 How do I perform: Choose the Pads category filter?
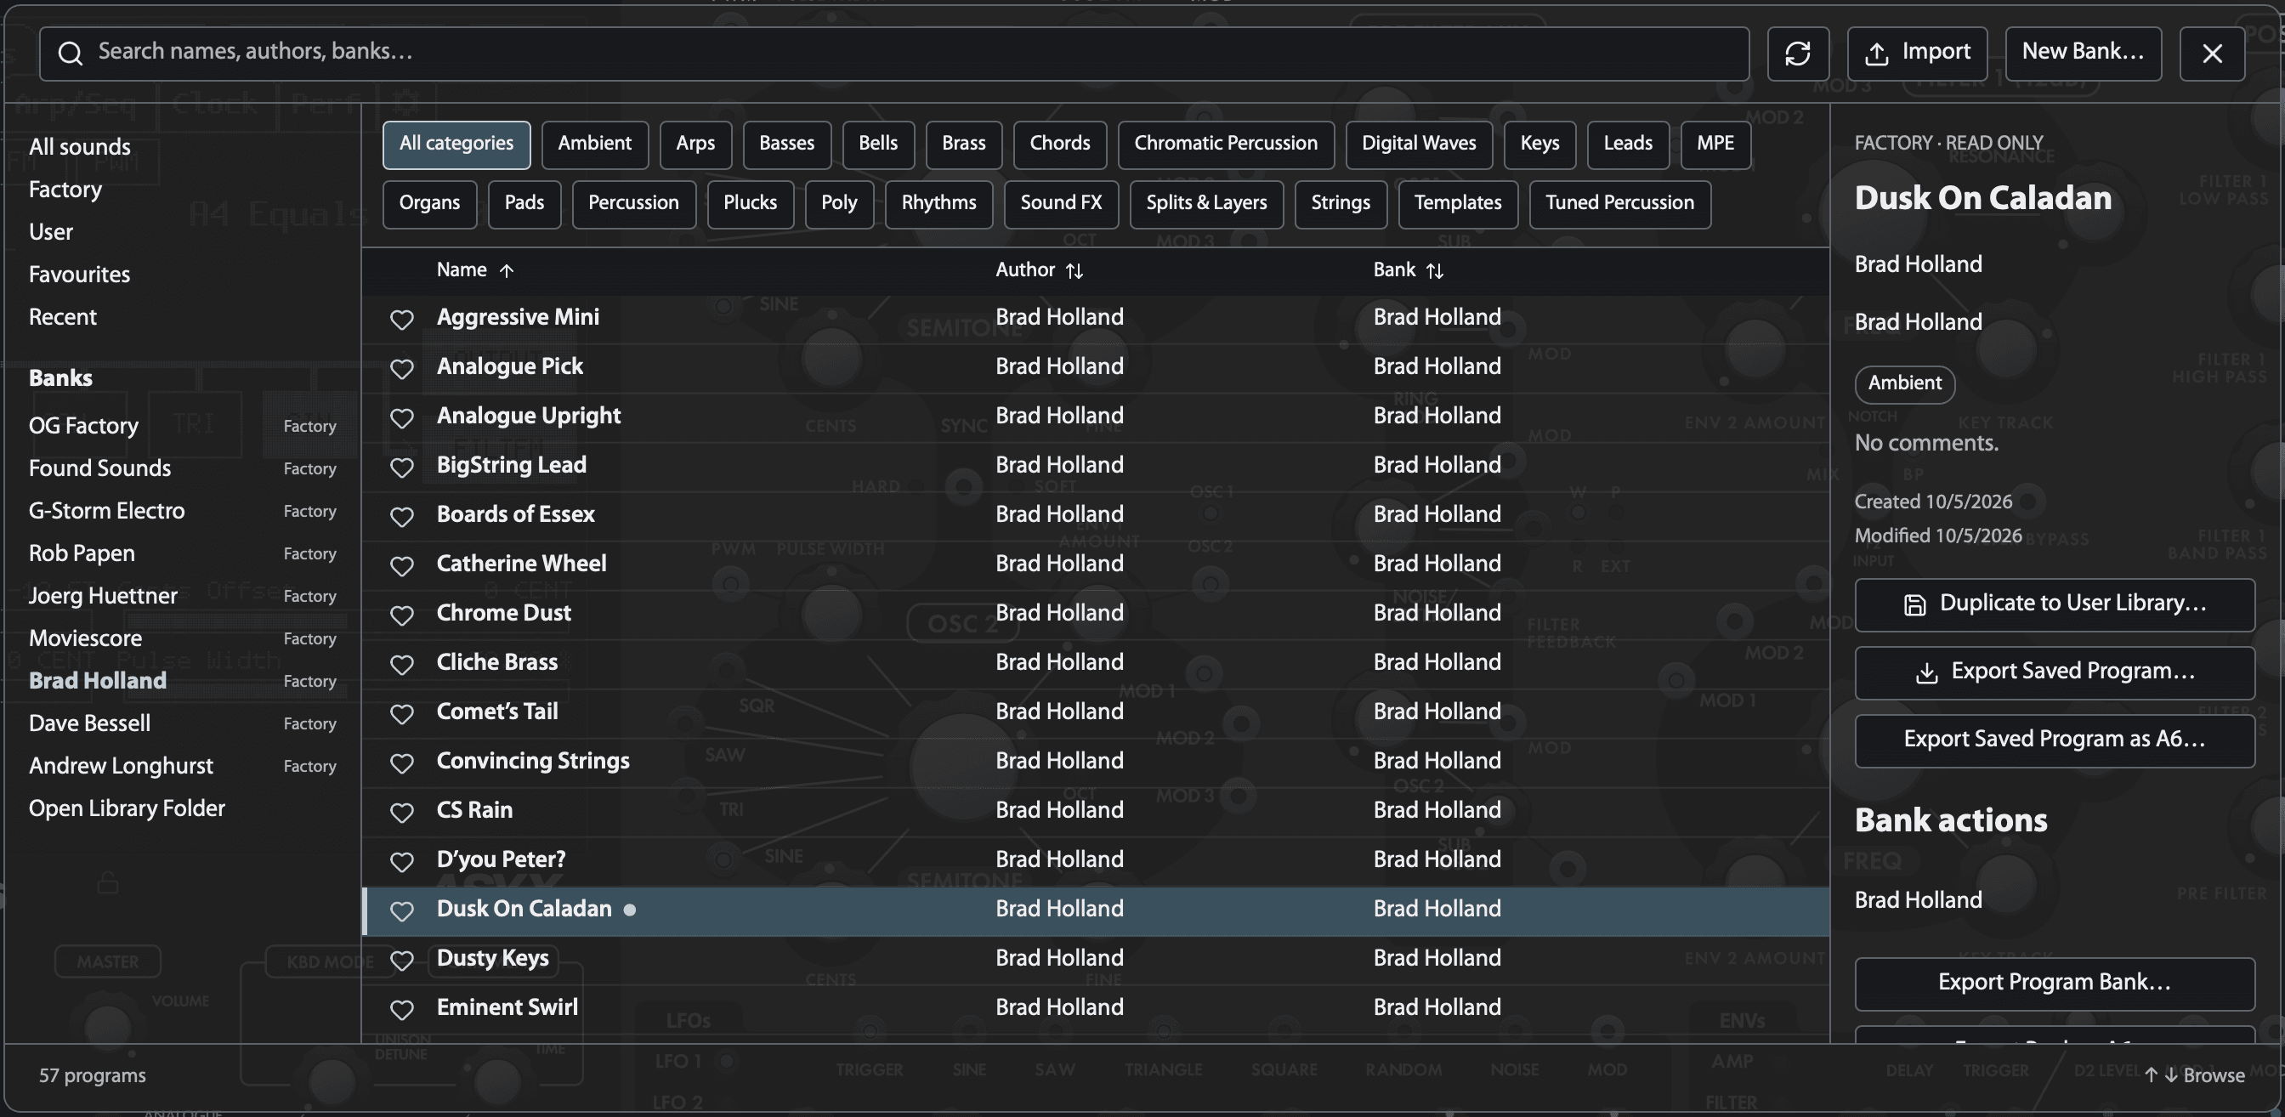tap(524, 204)
